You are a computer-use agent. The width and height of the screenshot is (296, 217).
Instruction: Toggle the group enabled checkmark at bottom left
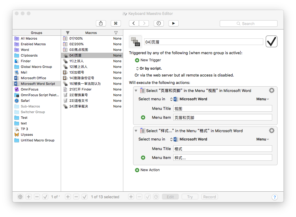pos(45,197)
